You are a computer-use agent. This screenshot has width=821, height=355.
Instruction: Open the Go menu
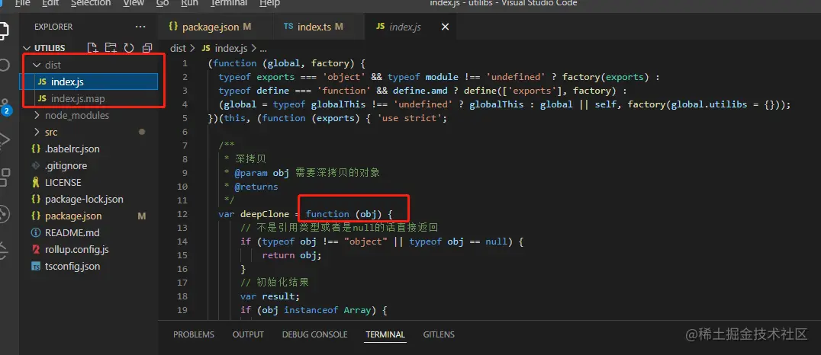[163, 3]
